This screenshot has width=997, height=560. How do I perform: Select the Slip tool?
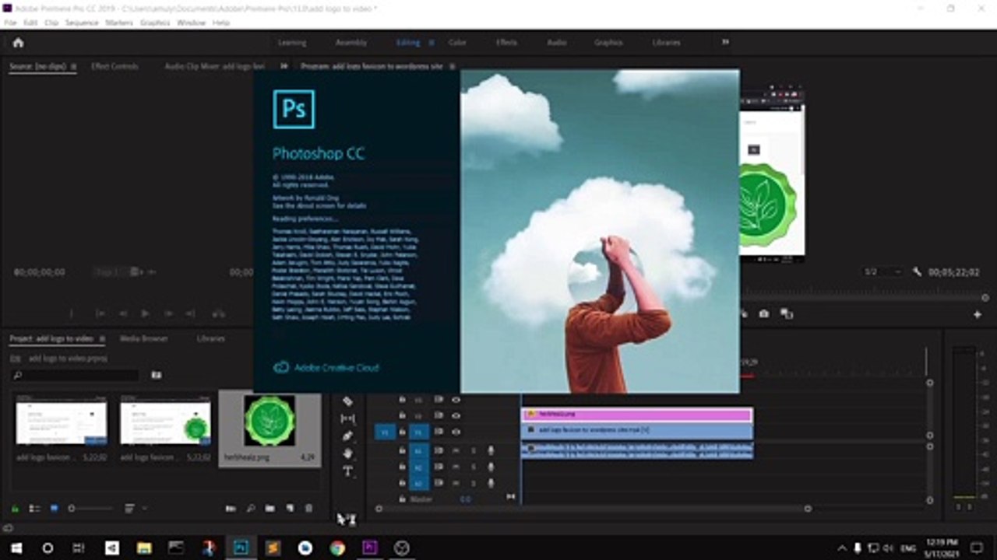tap(347, 418)
